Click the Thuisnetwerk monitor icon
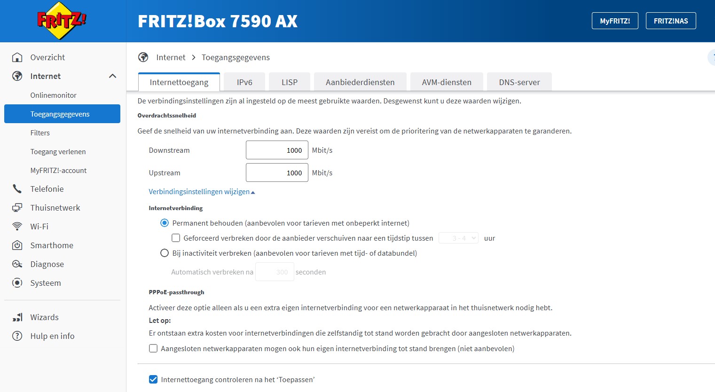Screen dimensions: 715x392 [x=17, y=208]
